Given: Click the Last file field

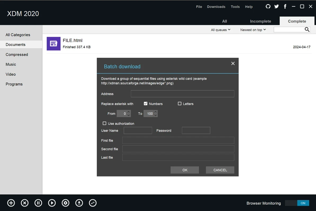Looking at the screenshot, I should [x=178, y=157].
